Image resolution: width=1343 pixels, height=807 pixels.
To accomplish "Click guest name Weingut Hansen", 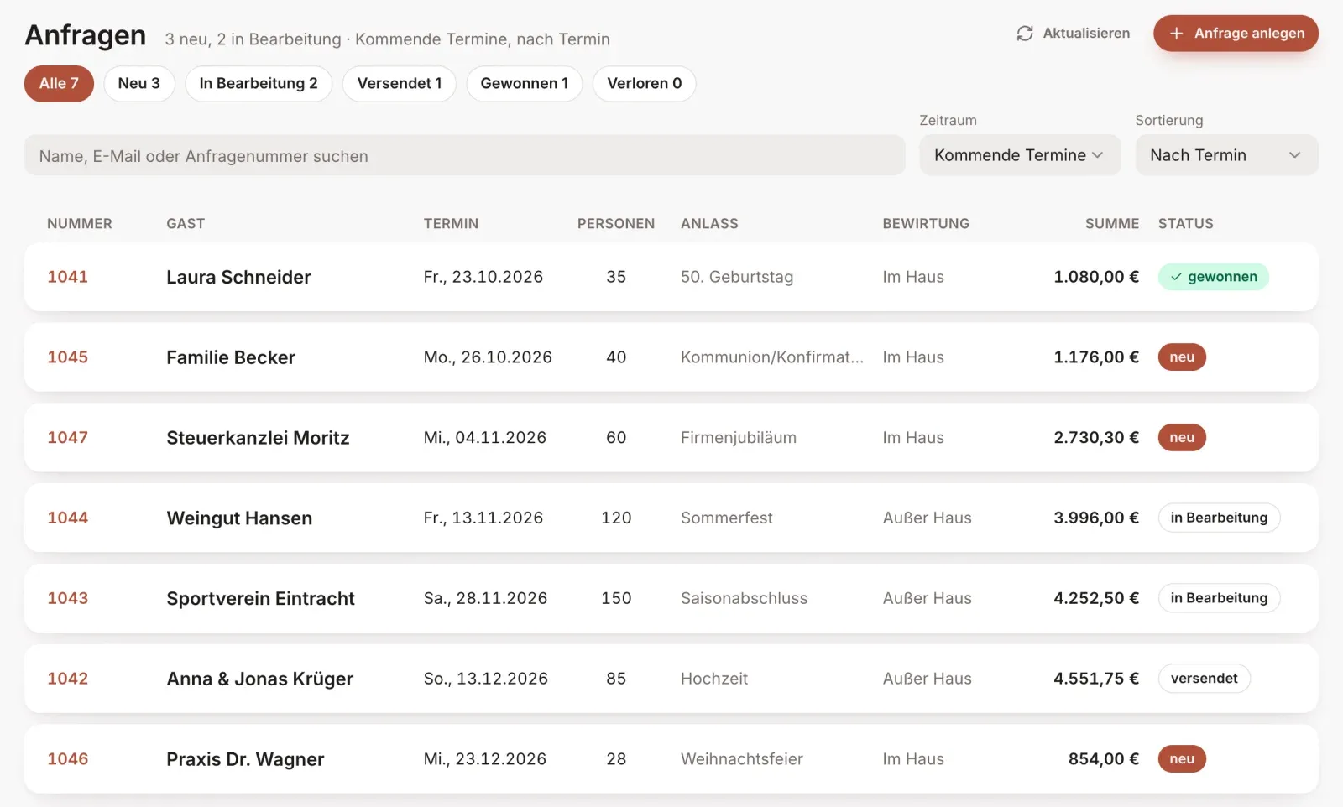I will coord(239,518).
